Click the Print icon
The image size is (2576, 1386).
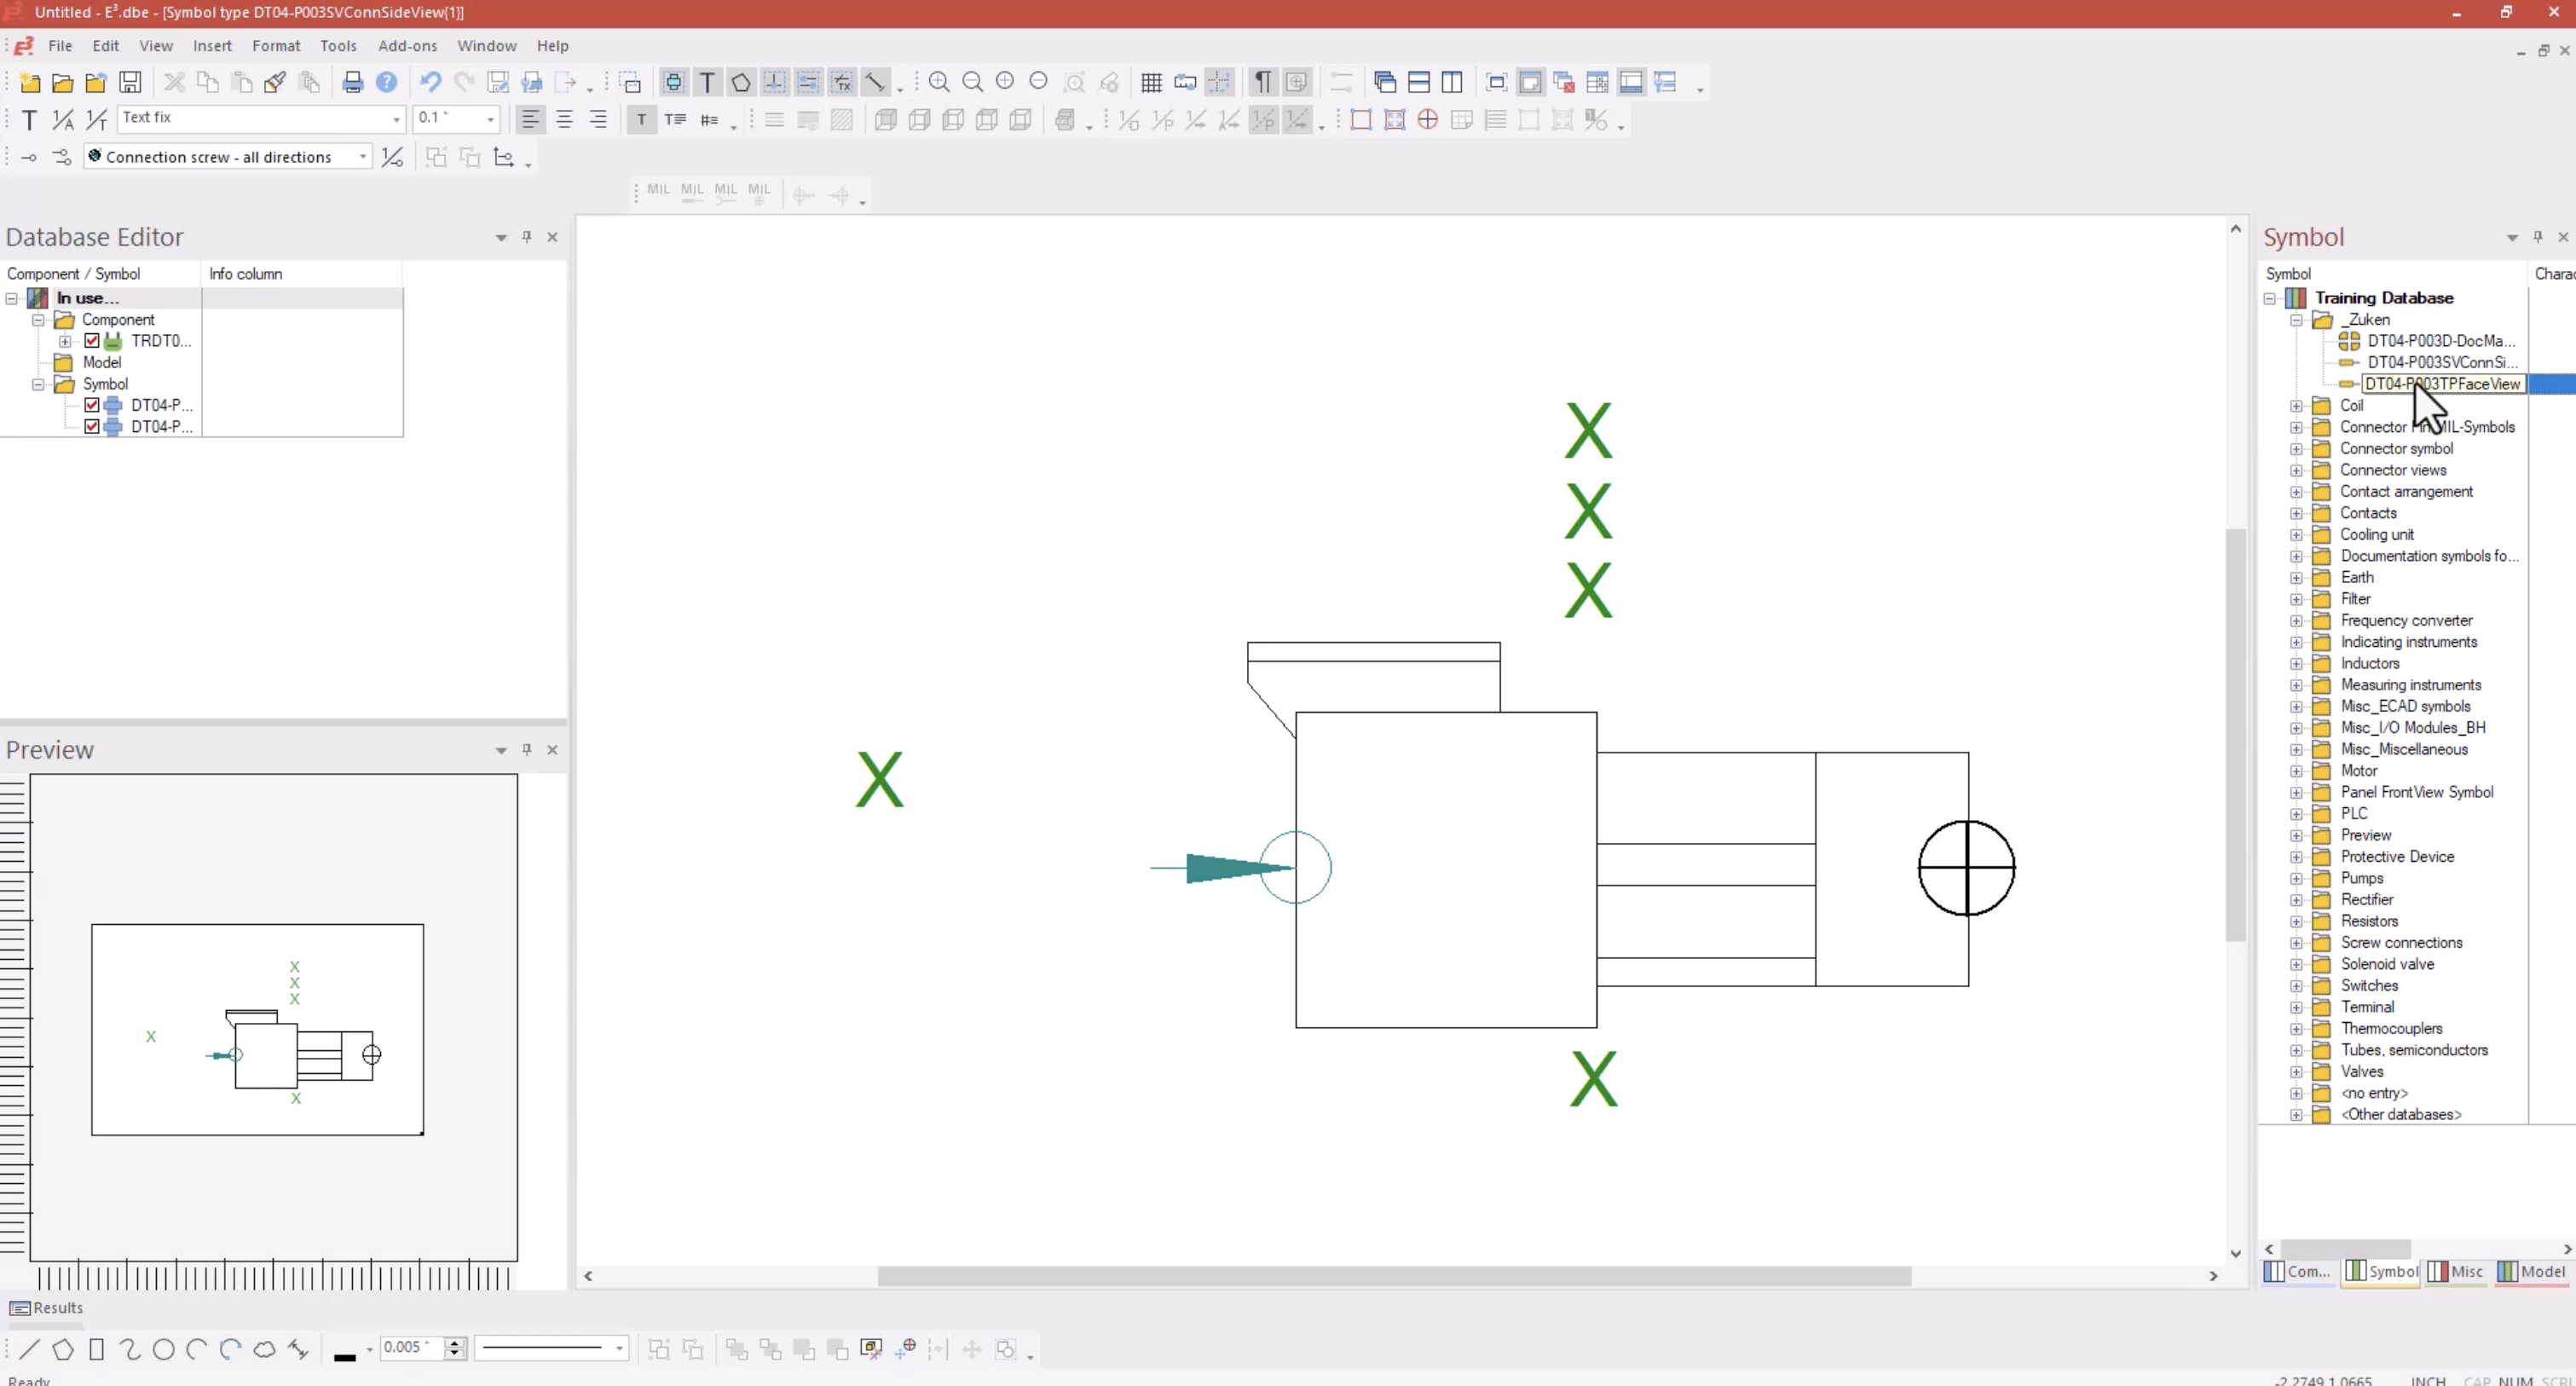tap(352, 81)
